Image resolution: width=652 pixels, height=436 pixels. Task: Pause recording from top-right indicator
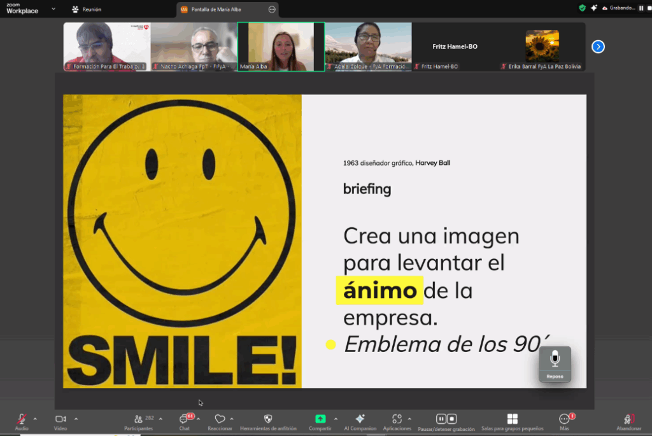pos(641,8)
